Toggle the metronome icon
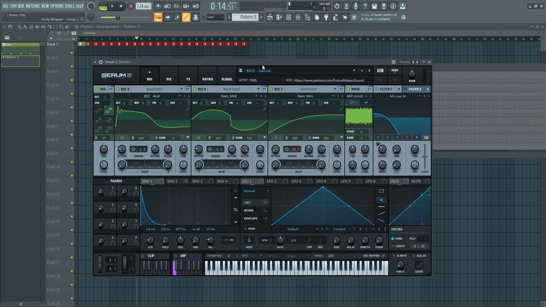 pos(158,6)
